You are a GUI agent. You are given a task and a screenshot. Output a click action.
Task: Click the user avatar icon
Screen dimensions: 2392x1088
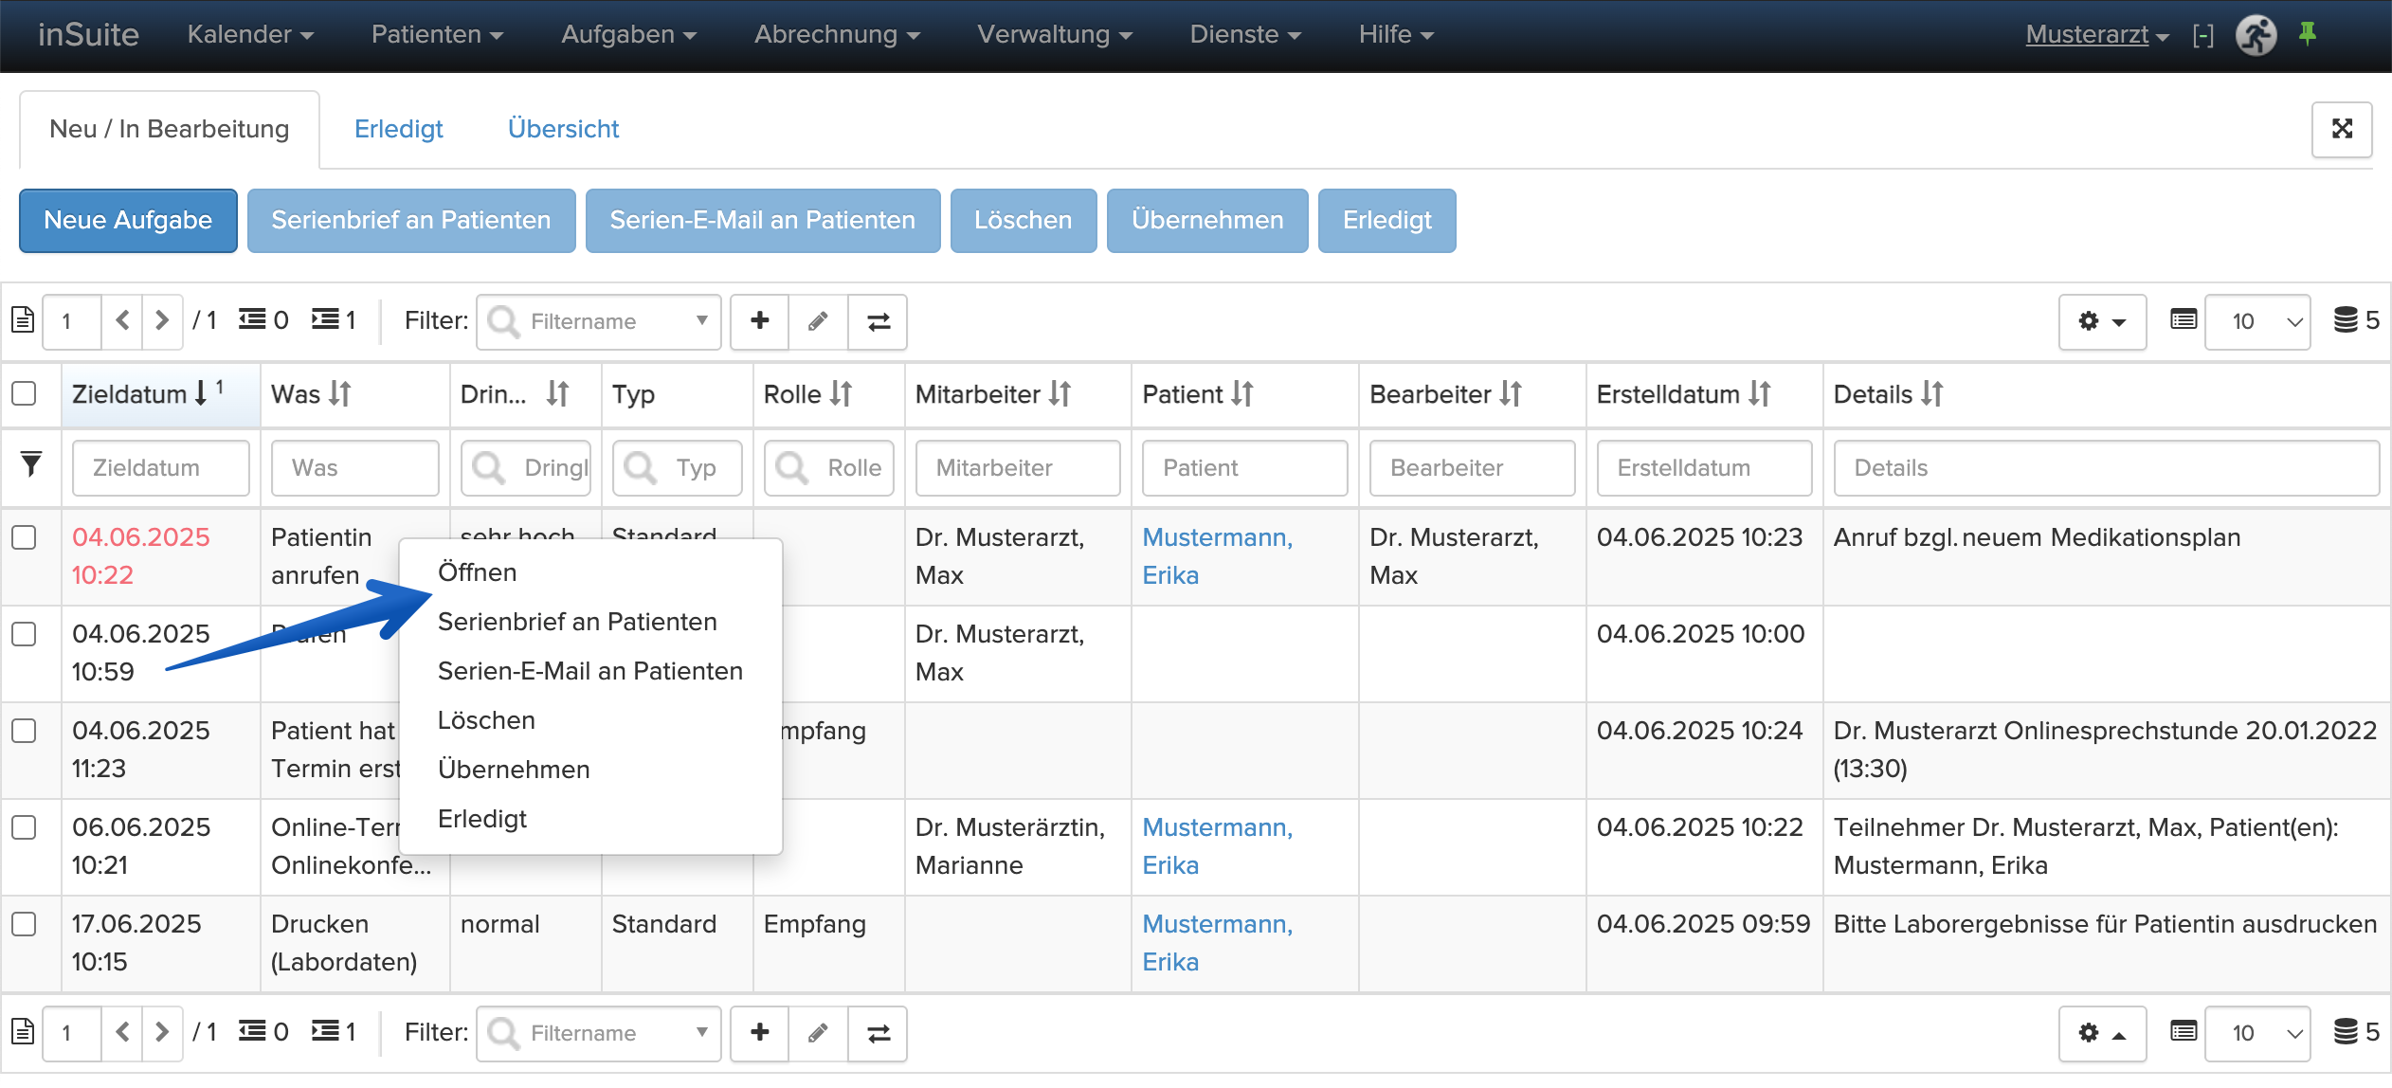(x=2256, y=36)
